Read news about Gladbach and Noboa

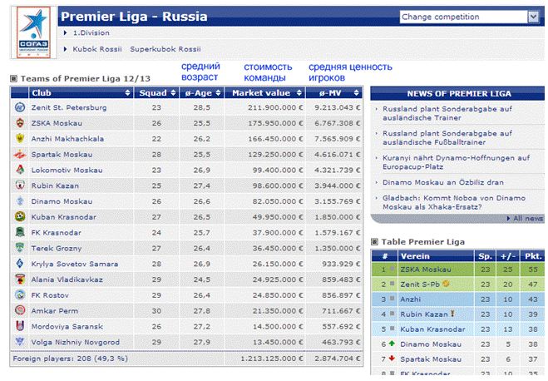(454, 202)
